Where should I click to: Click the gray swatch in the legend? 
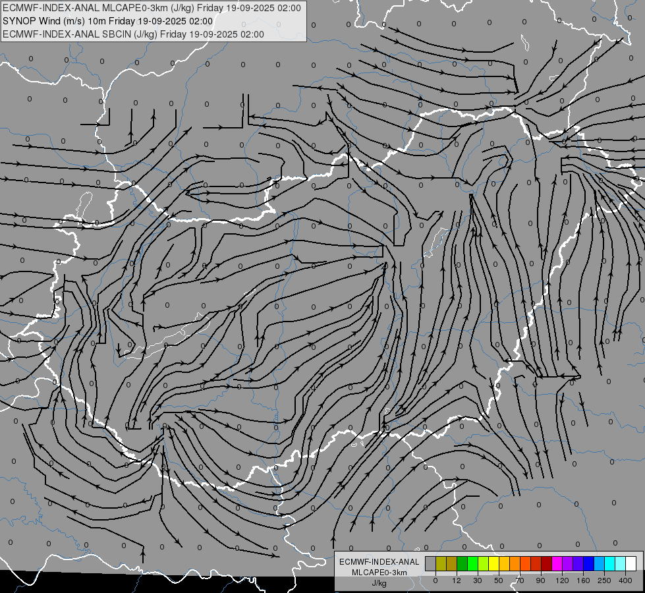tap(431, 563)
